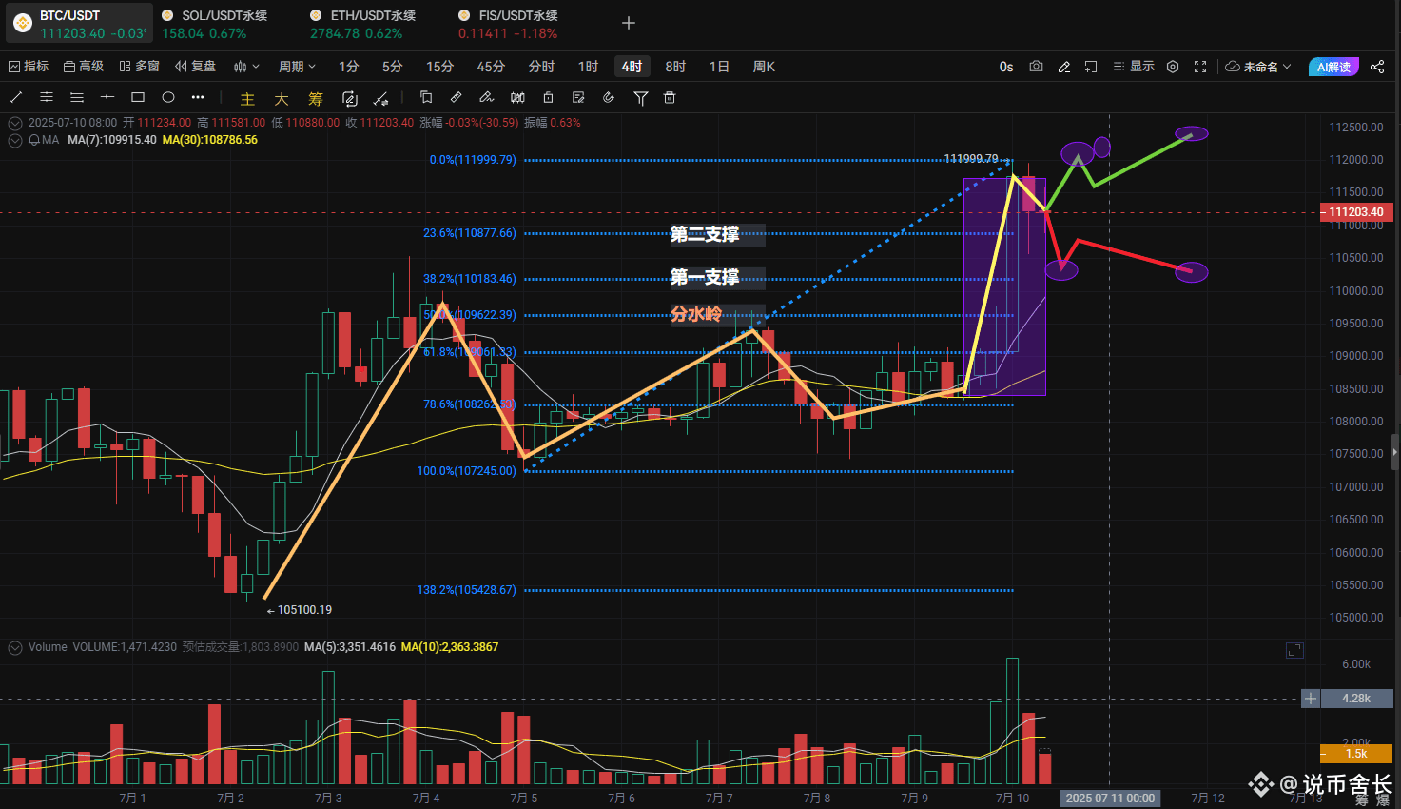The width and height of the screenshot is (1401, 809).
Task: Select the trend line drawing tool
Action: pyautogui.click(x=16, y=97)
